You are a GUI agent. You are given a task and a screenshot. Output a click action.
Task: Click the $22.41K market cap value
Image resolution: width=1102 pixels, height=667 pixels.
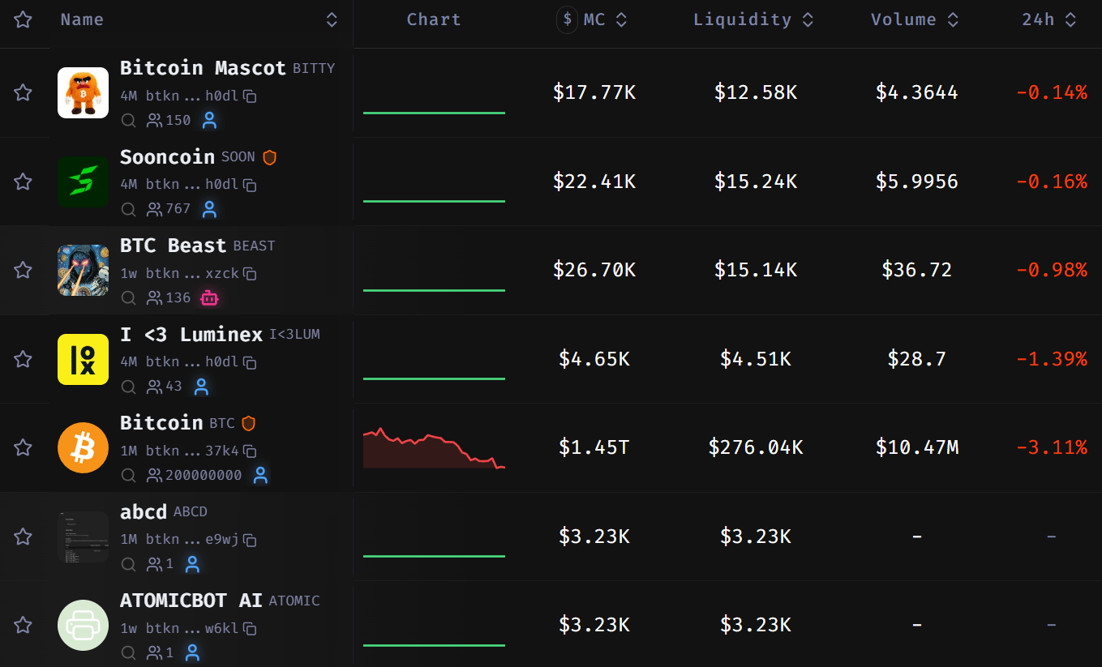pos(594,182)
